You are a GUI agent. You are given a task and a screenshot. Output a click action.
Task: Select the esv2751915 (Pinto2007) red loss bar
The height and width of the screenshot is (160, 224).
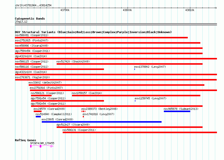point(107,43)
